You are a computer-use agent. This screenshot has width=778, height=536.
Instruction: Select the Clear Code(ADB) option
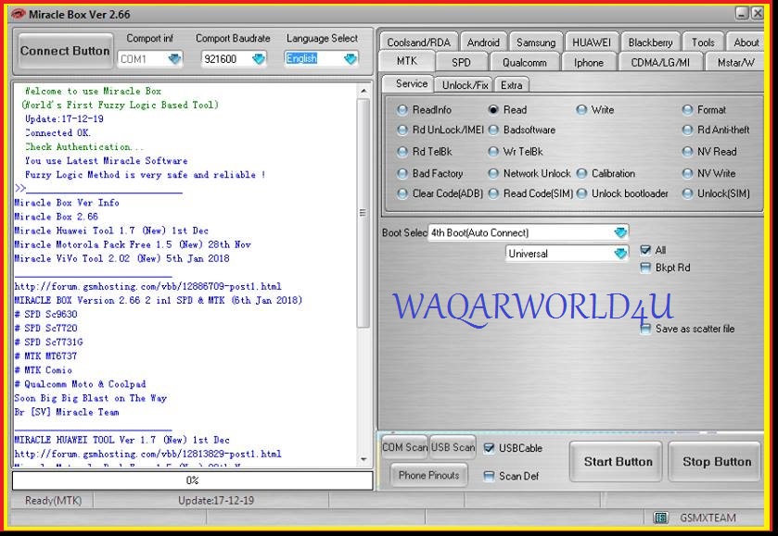pyautogui.click(x=402, y=193)
